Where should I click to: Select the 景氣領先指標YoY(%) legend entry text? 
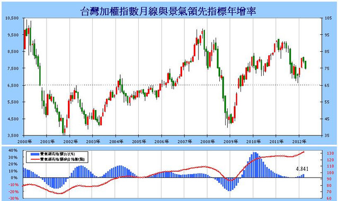click(57, 154)
